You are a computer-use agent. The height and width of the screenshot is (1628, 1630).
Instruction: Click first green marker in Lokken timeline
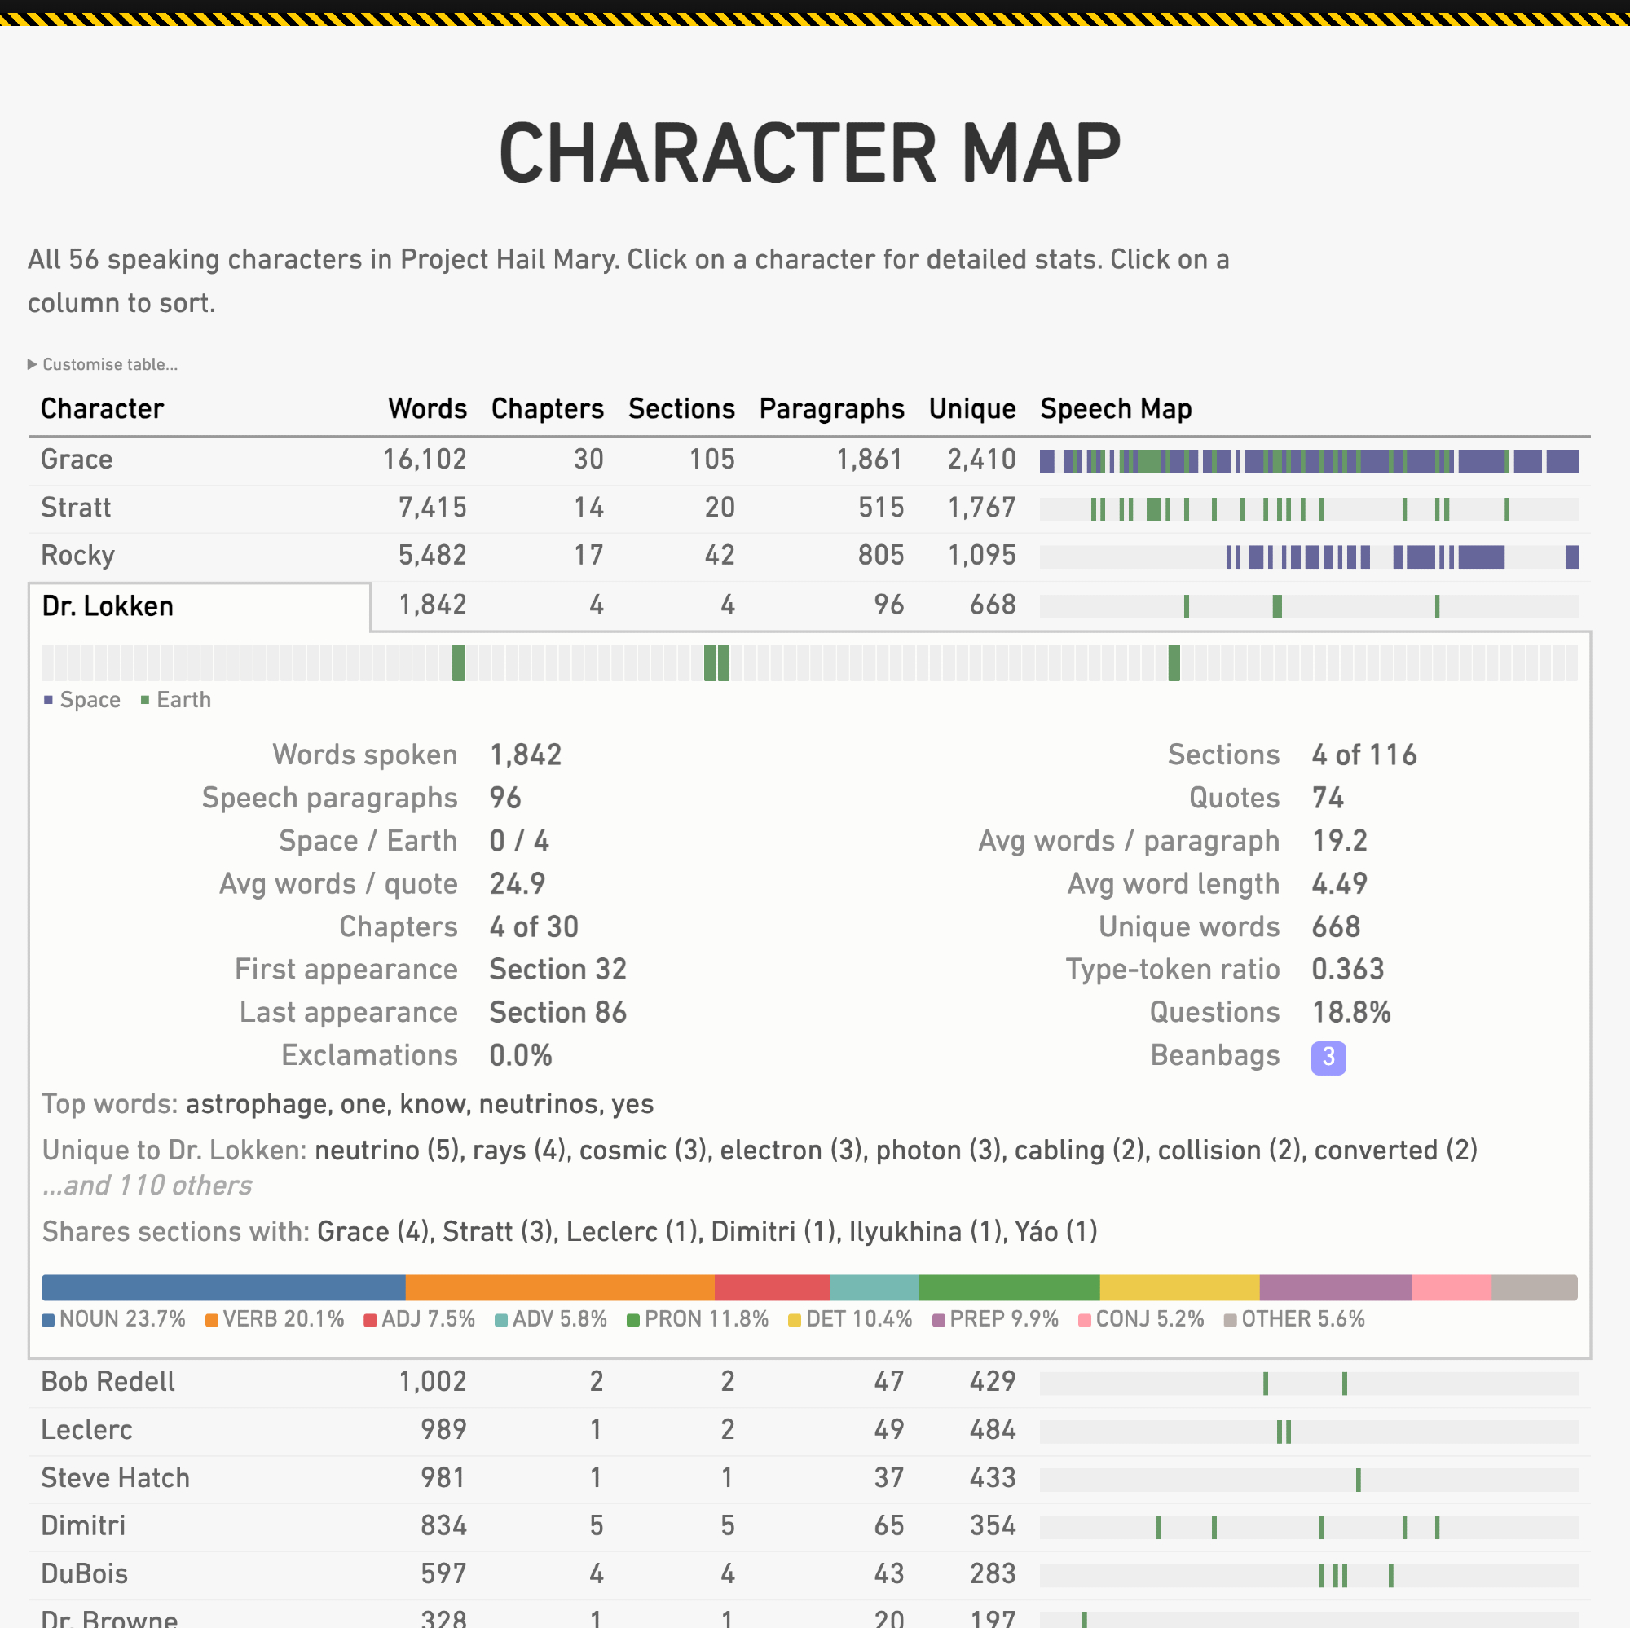click(x=458, y=663)
